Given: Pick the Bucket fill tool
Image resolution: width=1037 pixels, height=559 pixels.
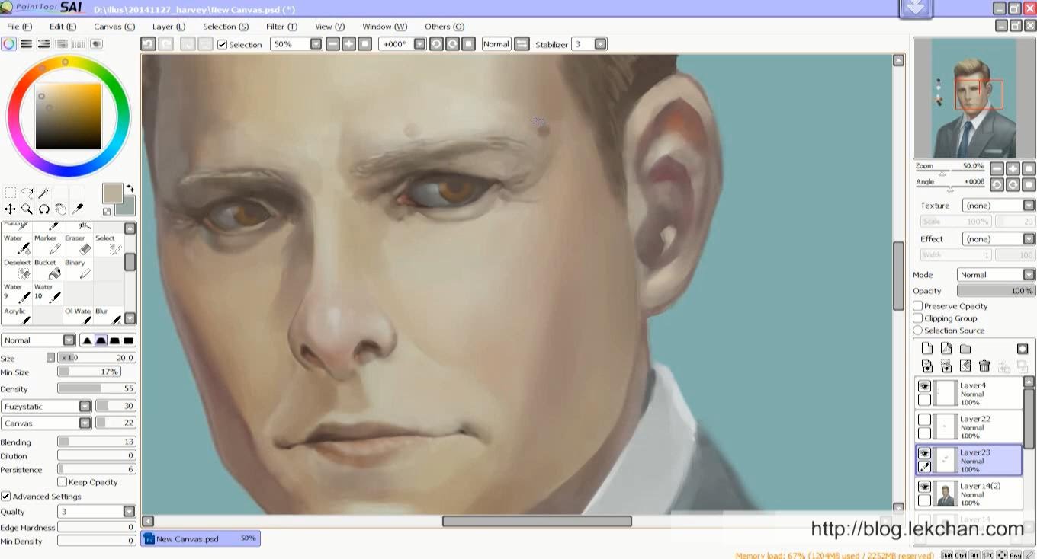Looking at the screenshot, I should pyautogui.click(x=46, y=268).
